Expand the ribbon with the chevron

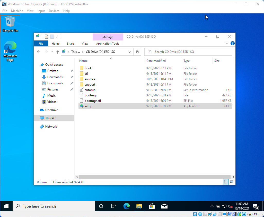[x=227, y=44]
